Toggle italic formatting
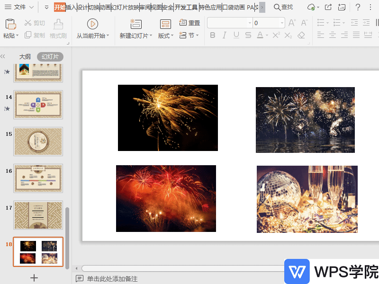Image resolution: width=379 pixels, height=284 pixels. (x=224, y=35)
